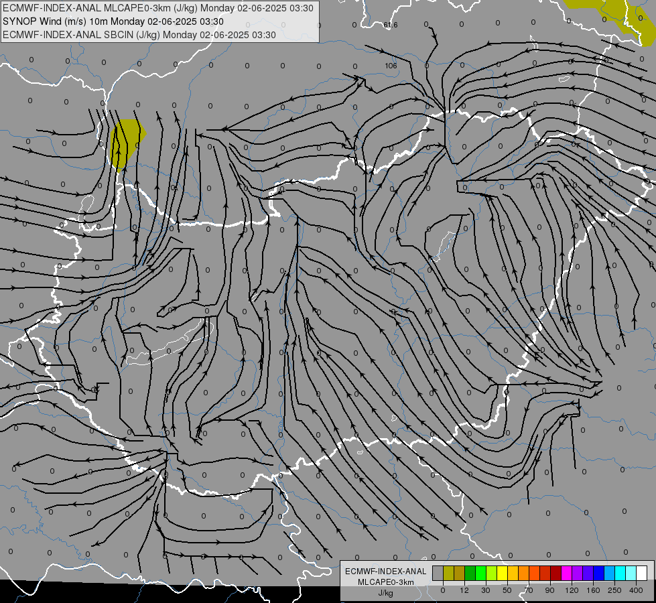Click the legend value label 250
The height and width of the screenshot is (603, 656).
pyautogui.click(x=614, y=590)
